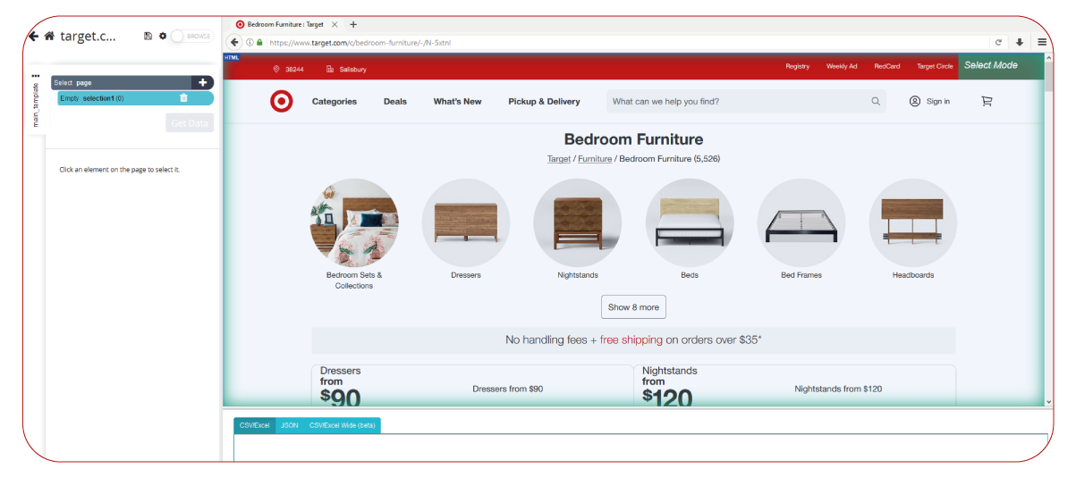This screenshot has width=1076, height=477.
Task: Click the home icon in the ParseHub sidebar
Action: tap(49, 37)
